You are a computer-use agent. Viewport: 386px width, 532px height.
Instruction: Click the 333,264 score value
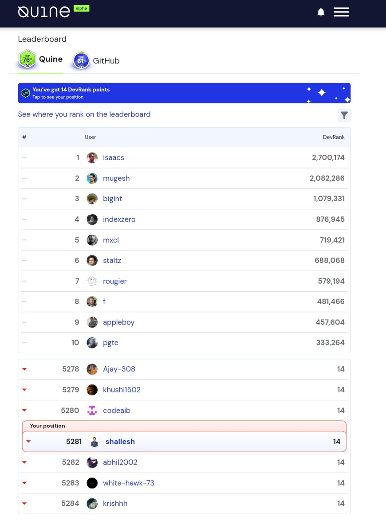coord(330,343)
